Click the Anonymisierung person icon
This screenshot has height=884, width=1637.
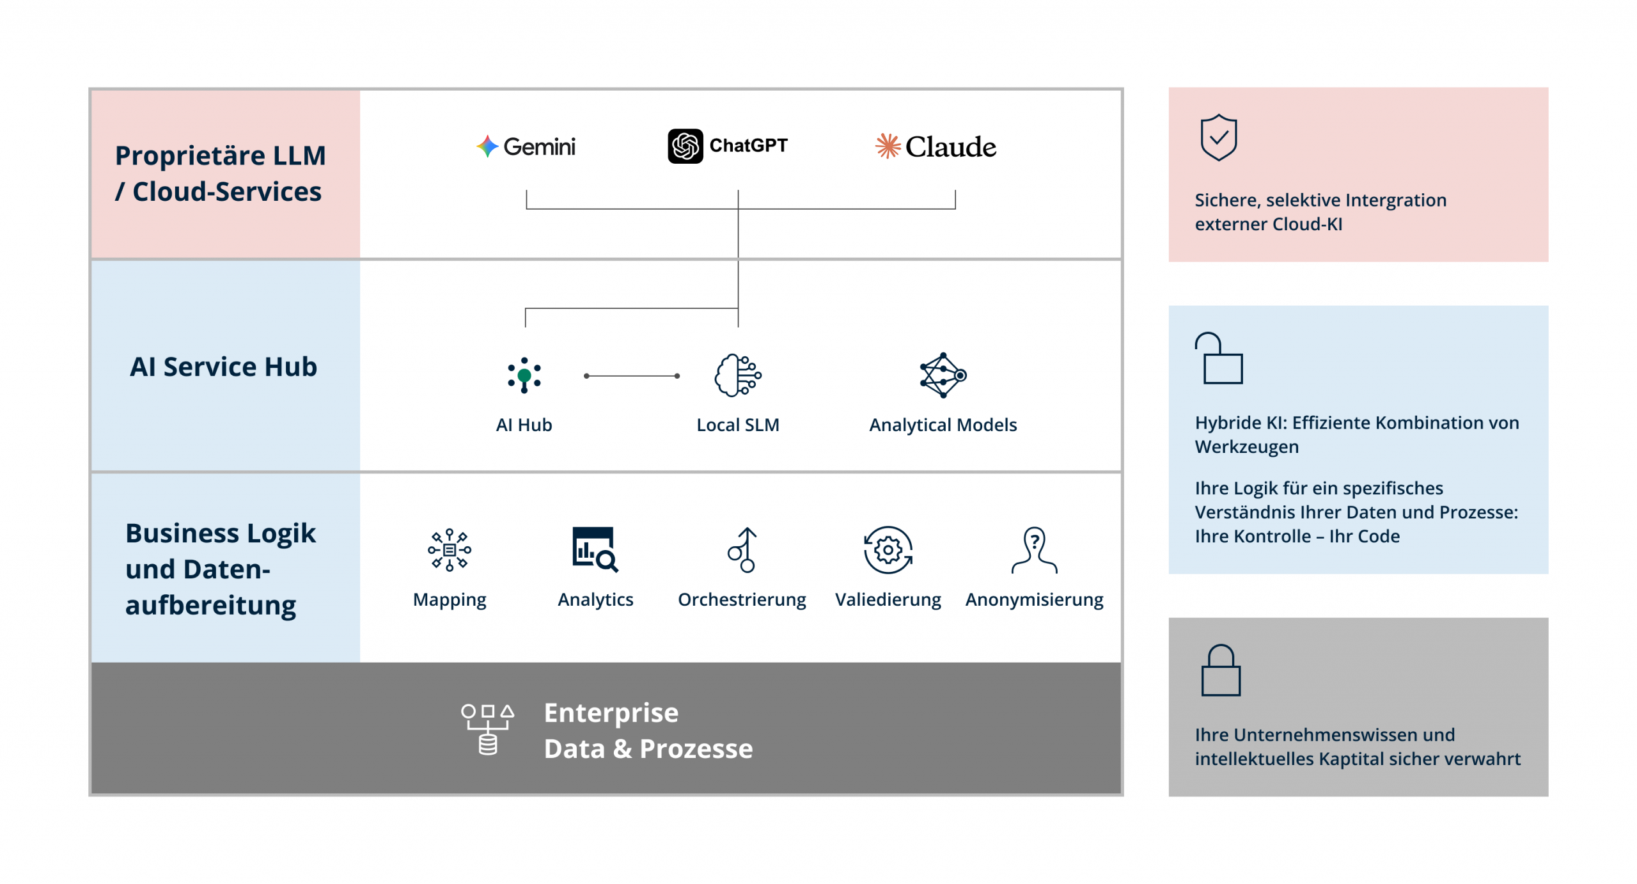tap(1034, 549)
